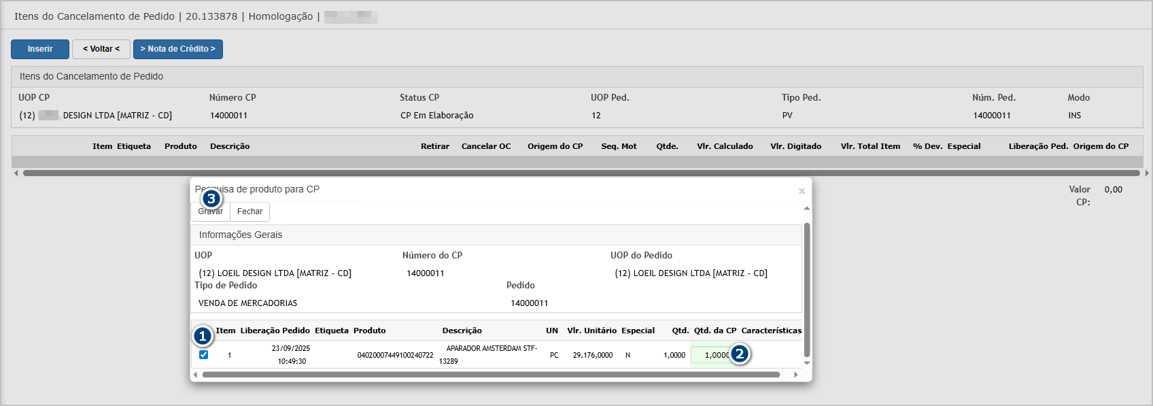Save with Gravar in the dialog

(x=211, y=212)
